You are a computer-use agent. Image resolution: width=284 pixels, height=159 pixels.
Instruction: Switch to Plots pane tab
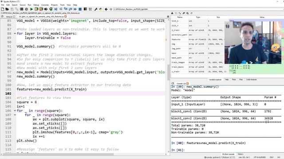234,79
